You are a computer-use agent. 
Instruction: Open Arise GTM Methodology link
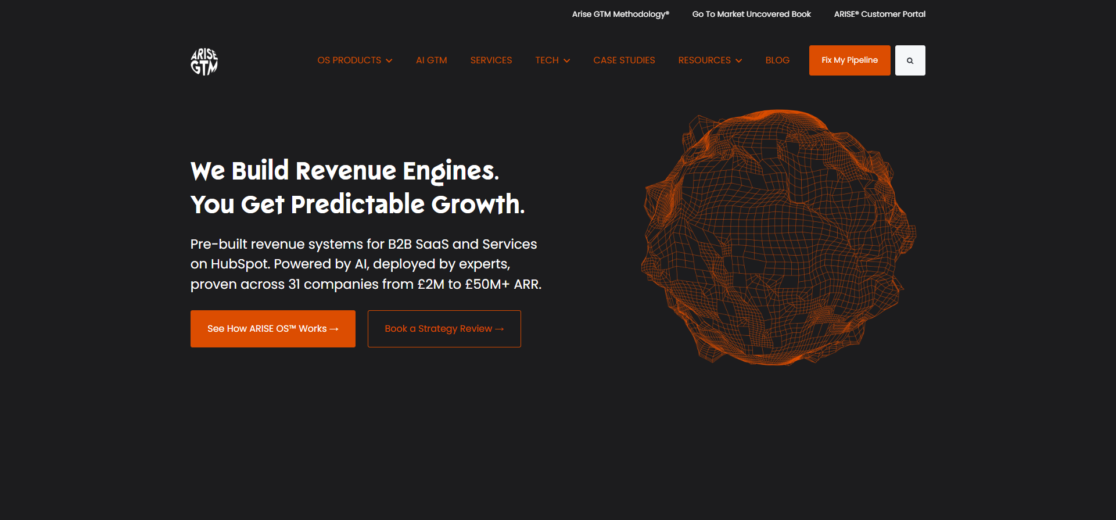click(x=620, y=14)
